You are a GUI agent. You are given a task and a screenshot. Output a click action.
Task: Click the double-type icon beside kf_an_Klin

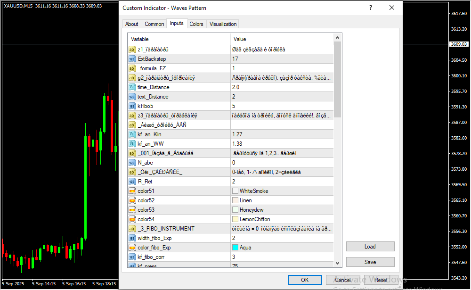pyautogui.click(x=132, y=134)
